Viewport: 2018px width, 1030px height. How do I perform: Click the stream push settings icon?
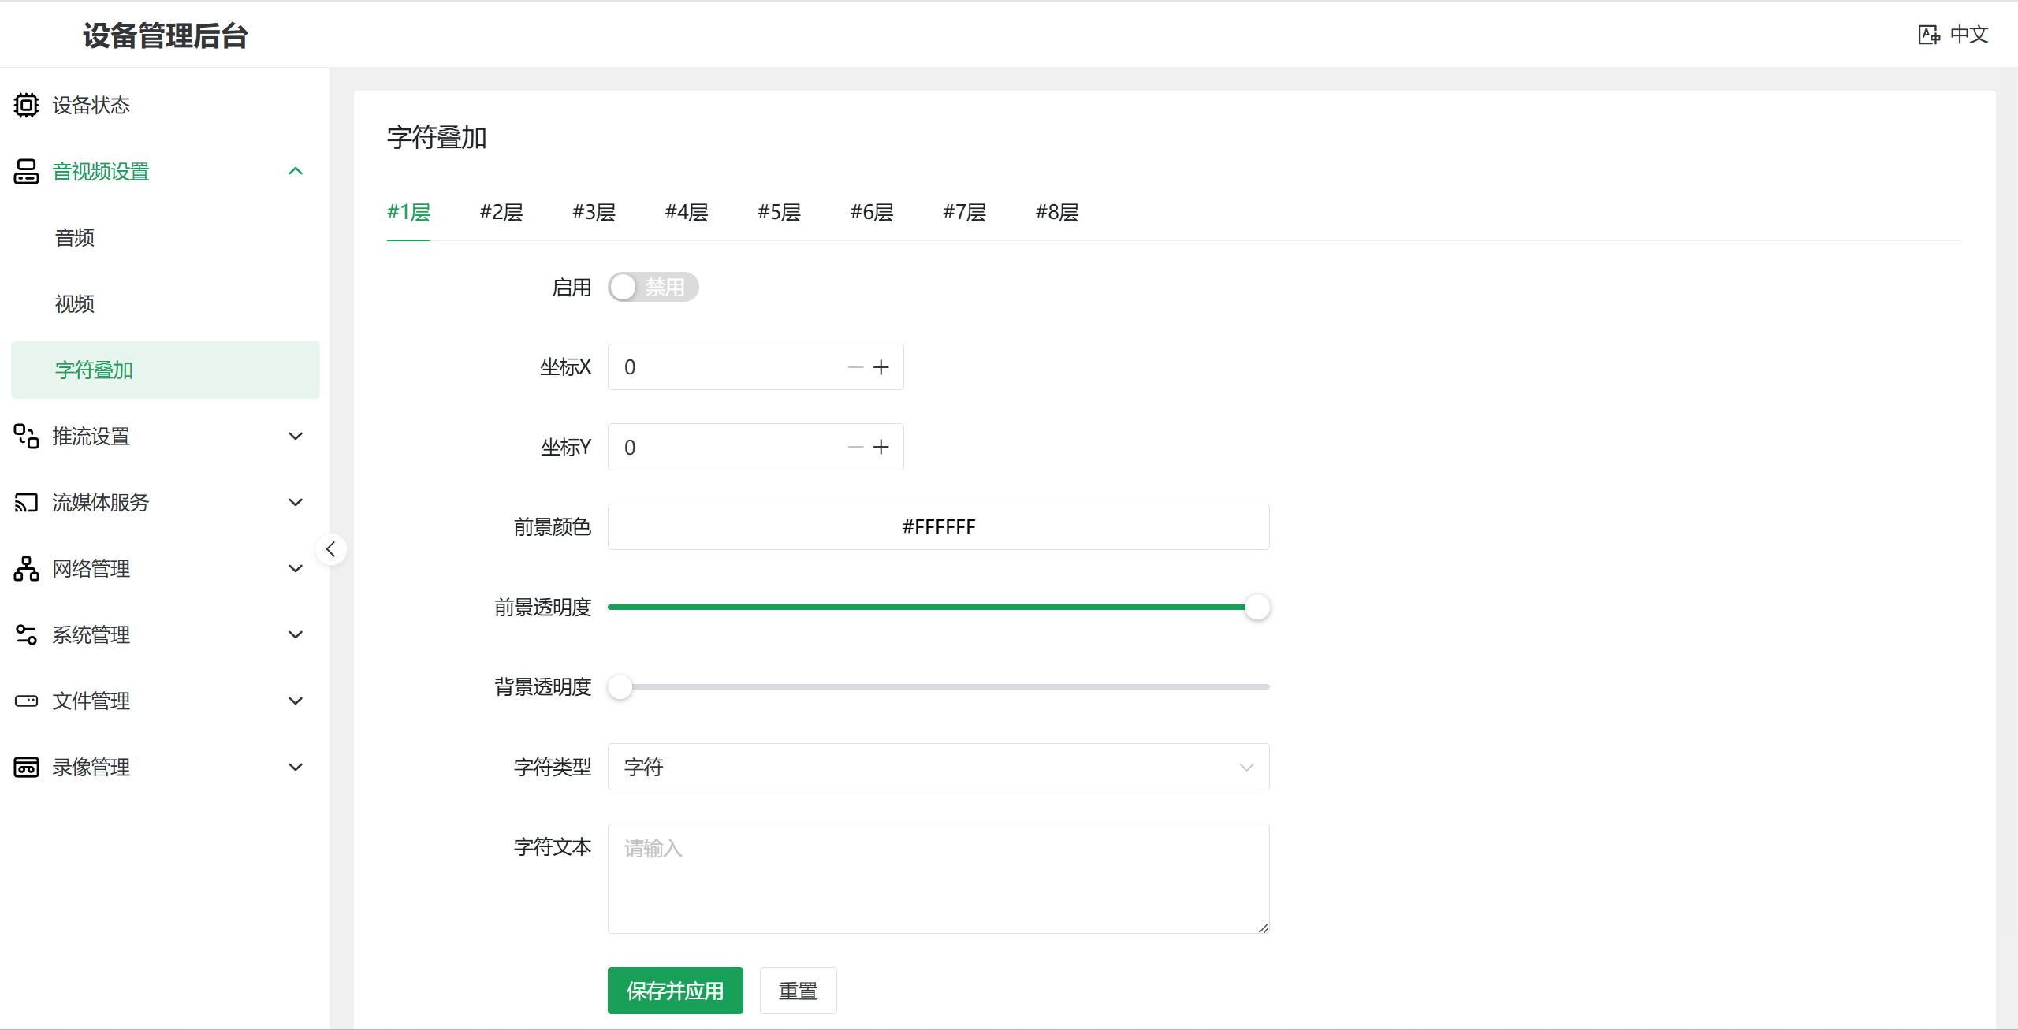[x=26, y=436]
